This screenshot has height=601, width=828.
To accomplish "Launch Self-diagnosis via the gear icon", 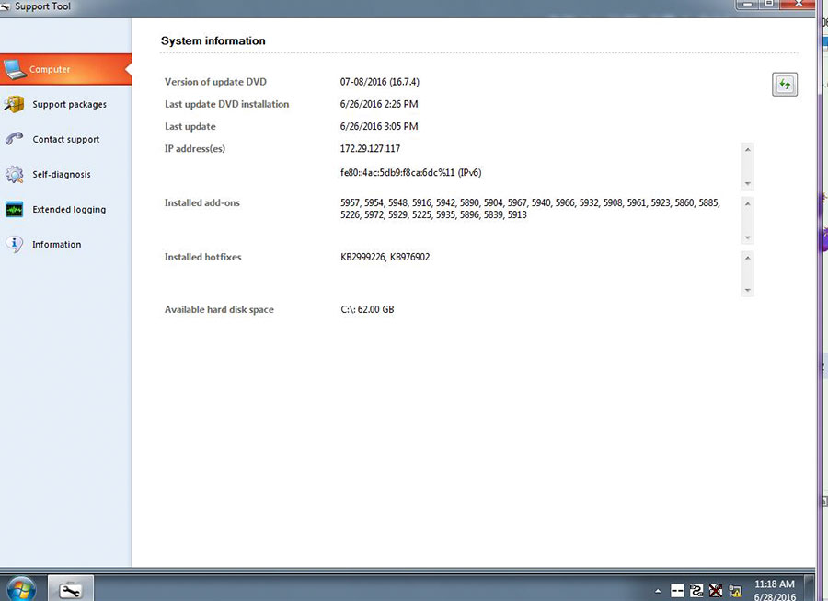I will (14, 174).
